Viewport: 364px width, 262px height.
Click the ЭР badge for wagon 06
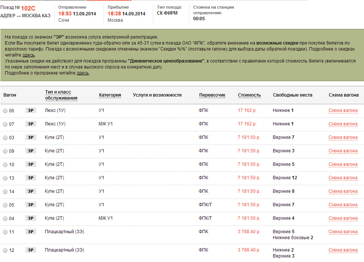click(31, 111)
